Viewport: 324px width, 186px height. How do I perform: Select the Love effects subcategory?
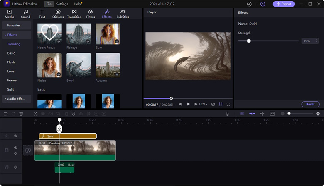(x=11, y=71)
